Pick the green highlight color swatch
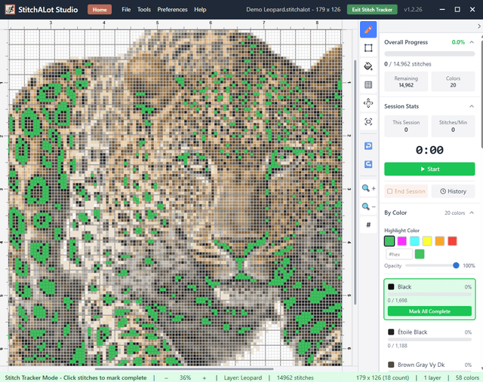The height and width of the screenshot is (382, 483). [389, 241]
